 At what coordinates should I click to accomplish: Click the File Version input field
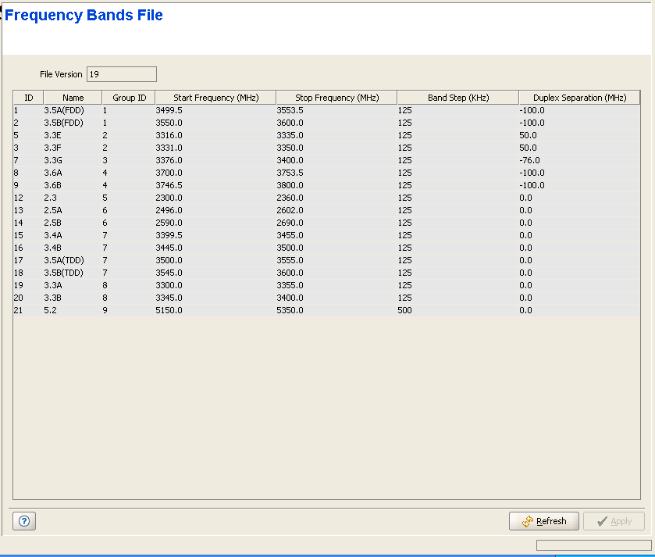121,74
